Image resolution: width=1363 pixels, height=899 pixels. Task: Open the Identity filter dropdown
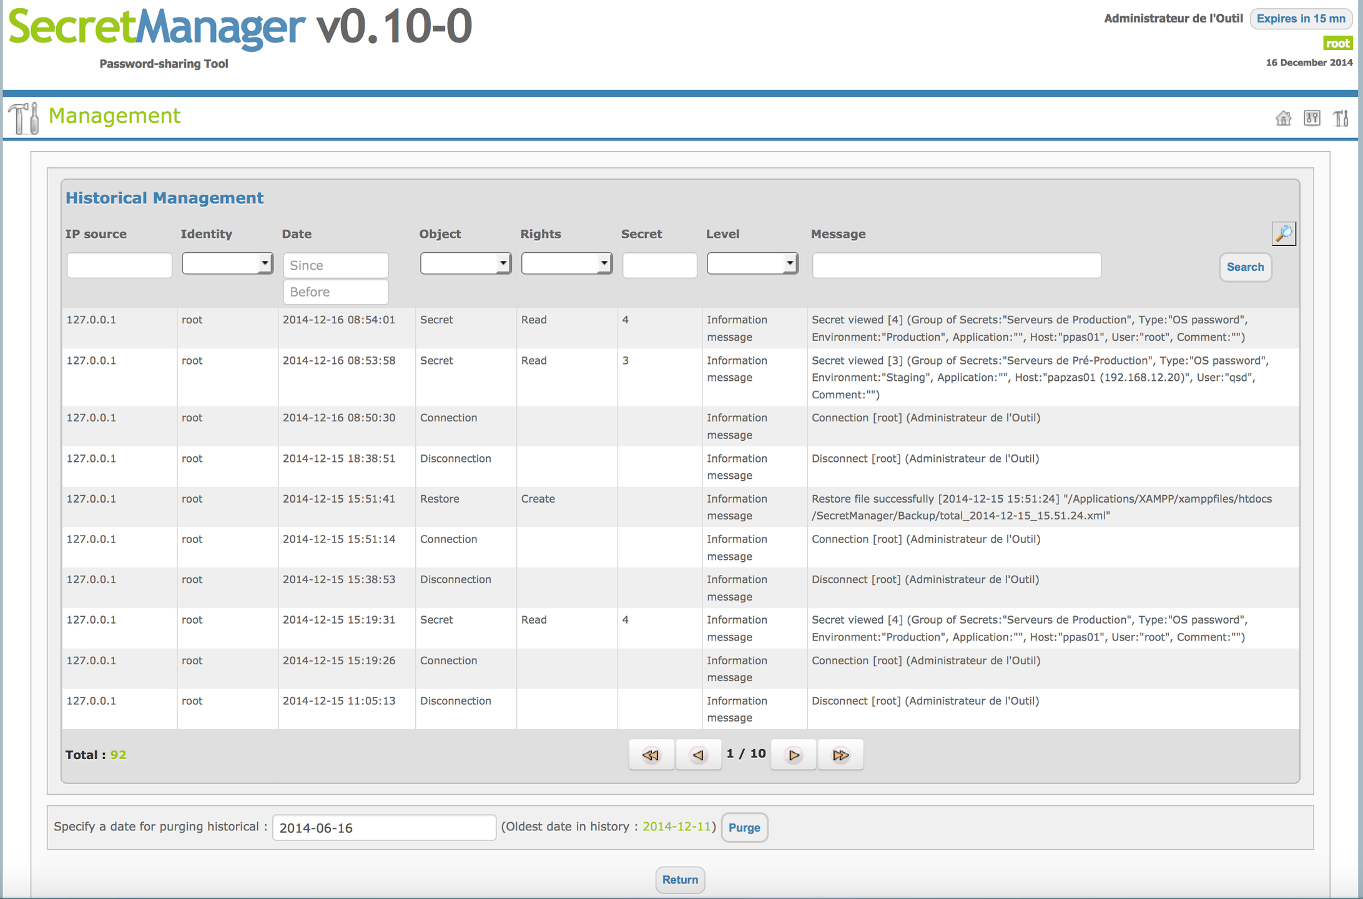tap(227, 263)
